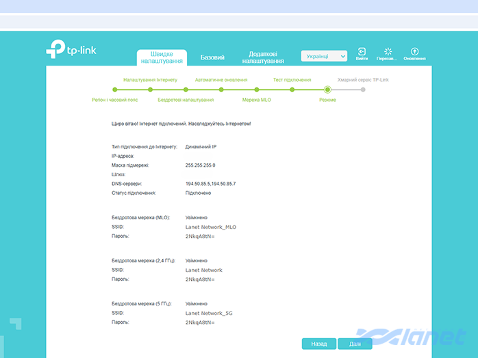Open the Українська language dropdown

tap(324, 56)
